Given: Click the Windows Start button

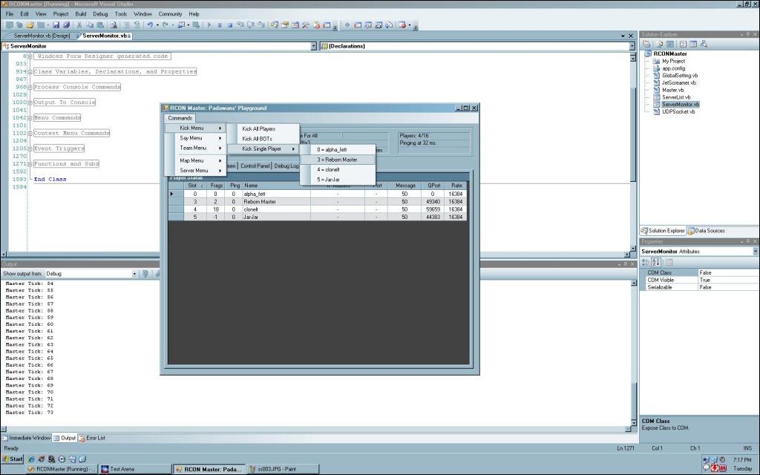Looking at the screenshot, I should pyautogui.click(x=13, y=459).
